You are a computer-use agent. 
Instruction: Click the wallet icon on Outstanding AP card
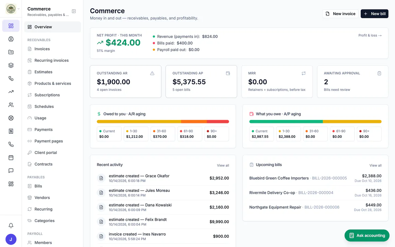(228, 73)
